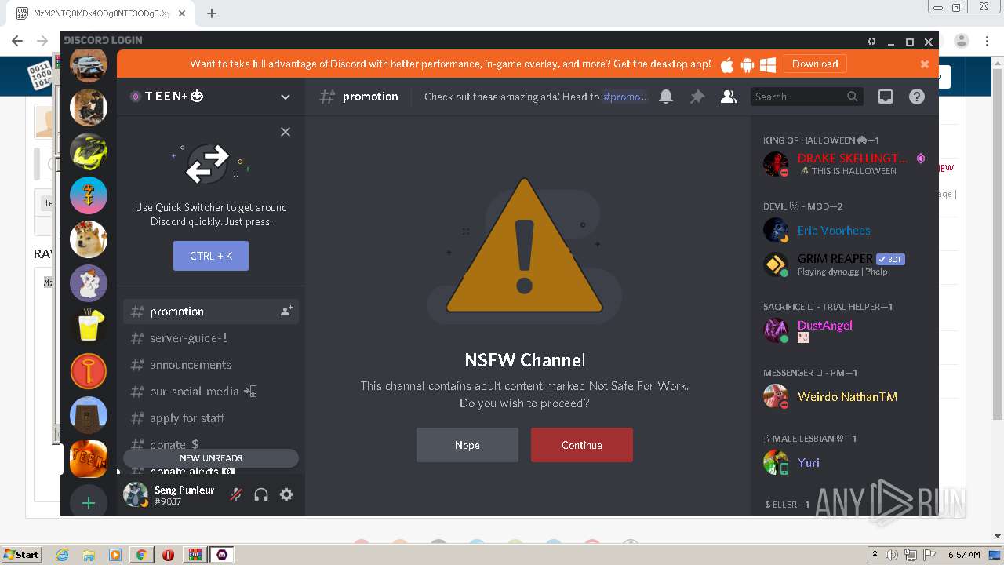1004x565 pixels.
Task: Open Internet Explorer from taskbar
Action: click(63, 555)
